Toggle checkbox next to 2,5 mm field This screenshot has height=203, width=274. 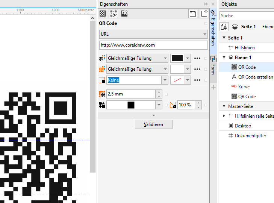tap(167, 94)
